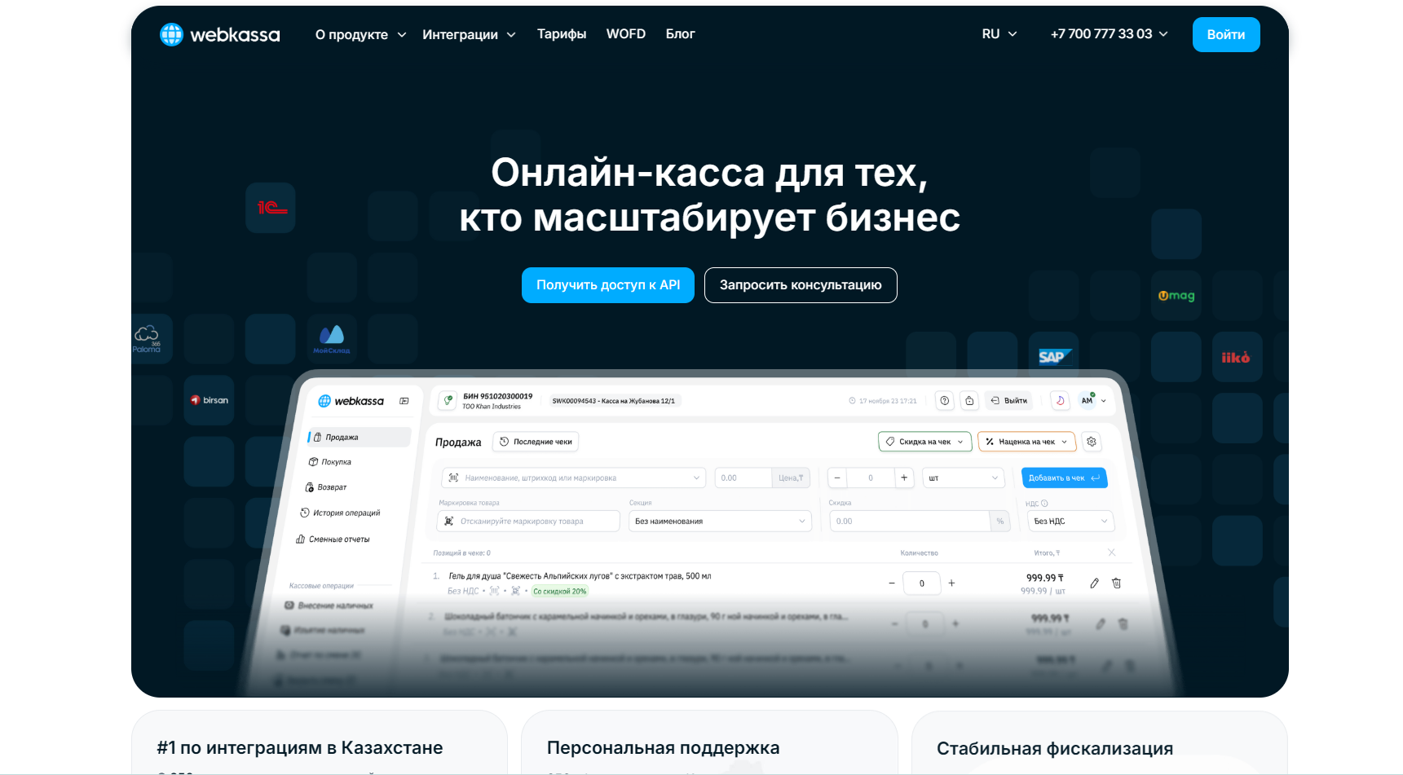
Task: Click Запросить консультацию button
Action: tap(800, 285)
